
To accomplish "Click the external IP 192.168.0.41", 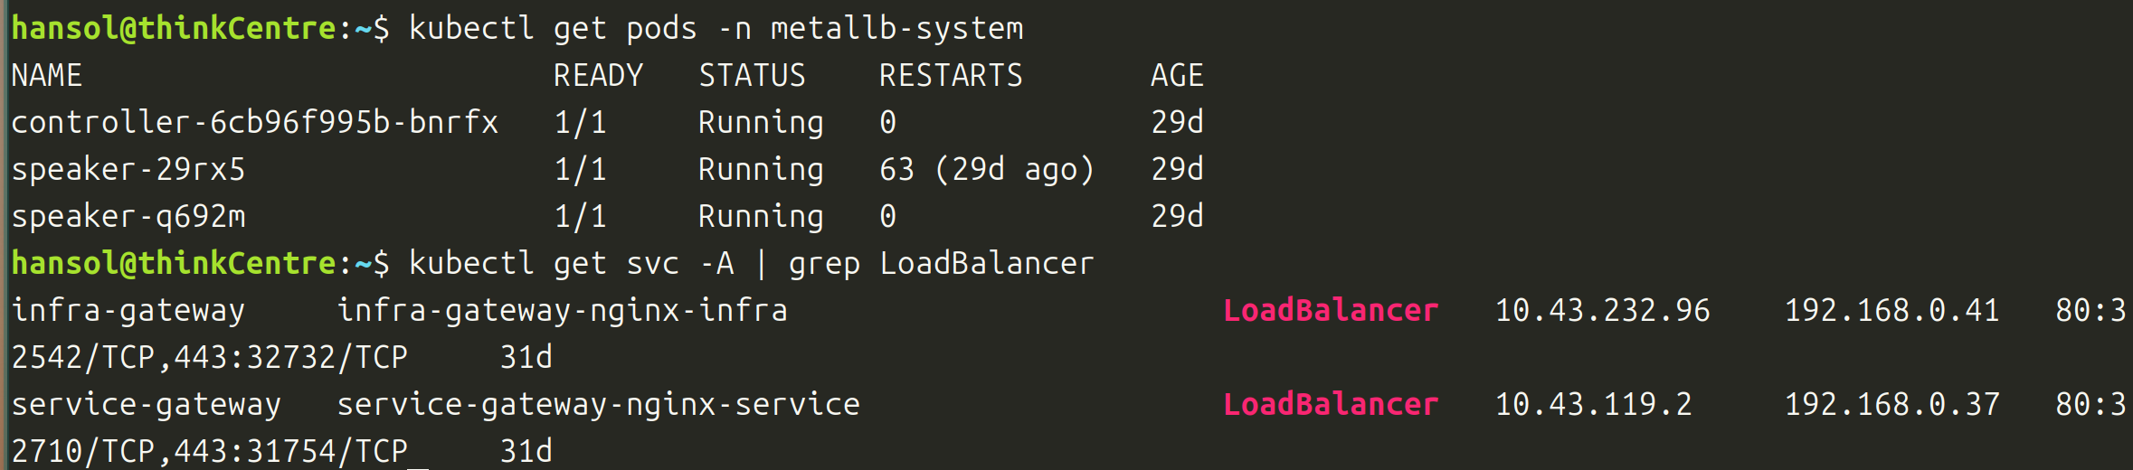I will (x=1891, y=310).
